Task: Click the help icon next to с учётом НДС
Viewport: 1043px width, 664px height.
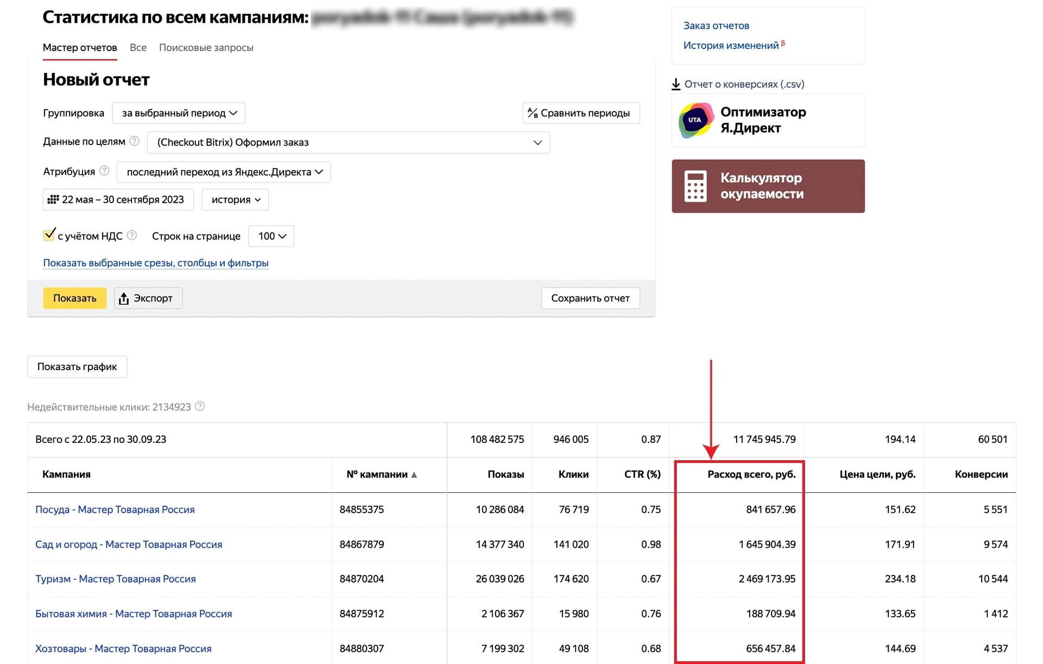Action: (131, 235)
